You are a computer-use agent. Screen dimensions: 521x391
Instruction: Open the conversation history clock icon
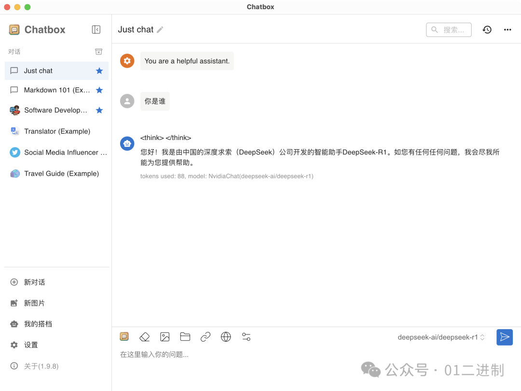[487, 29]
